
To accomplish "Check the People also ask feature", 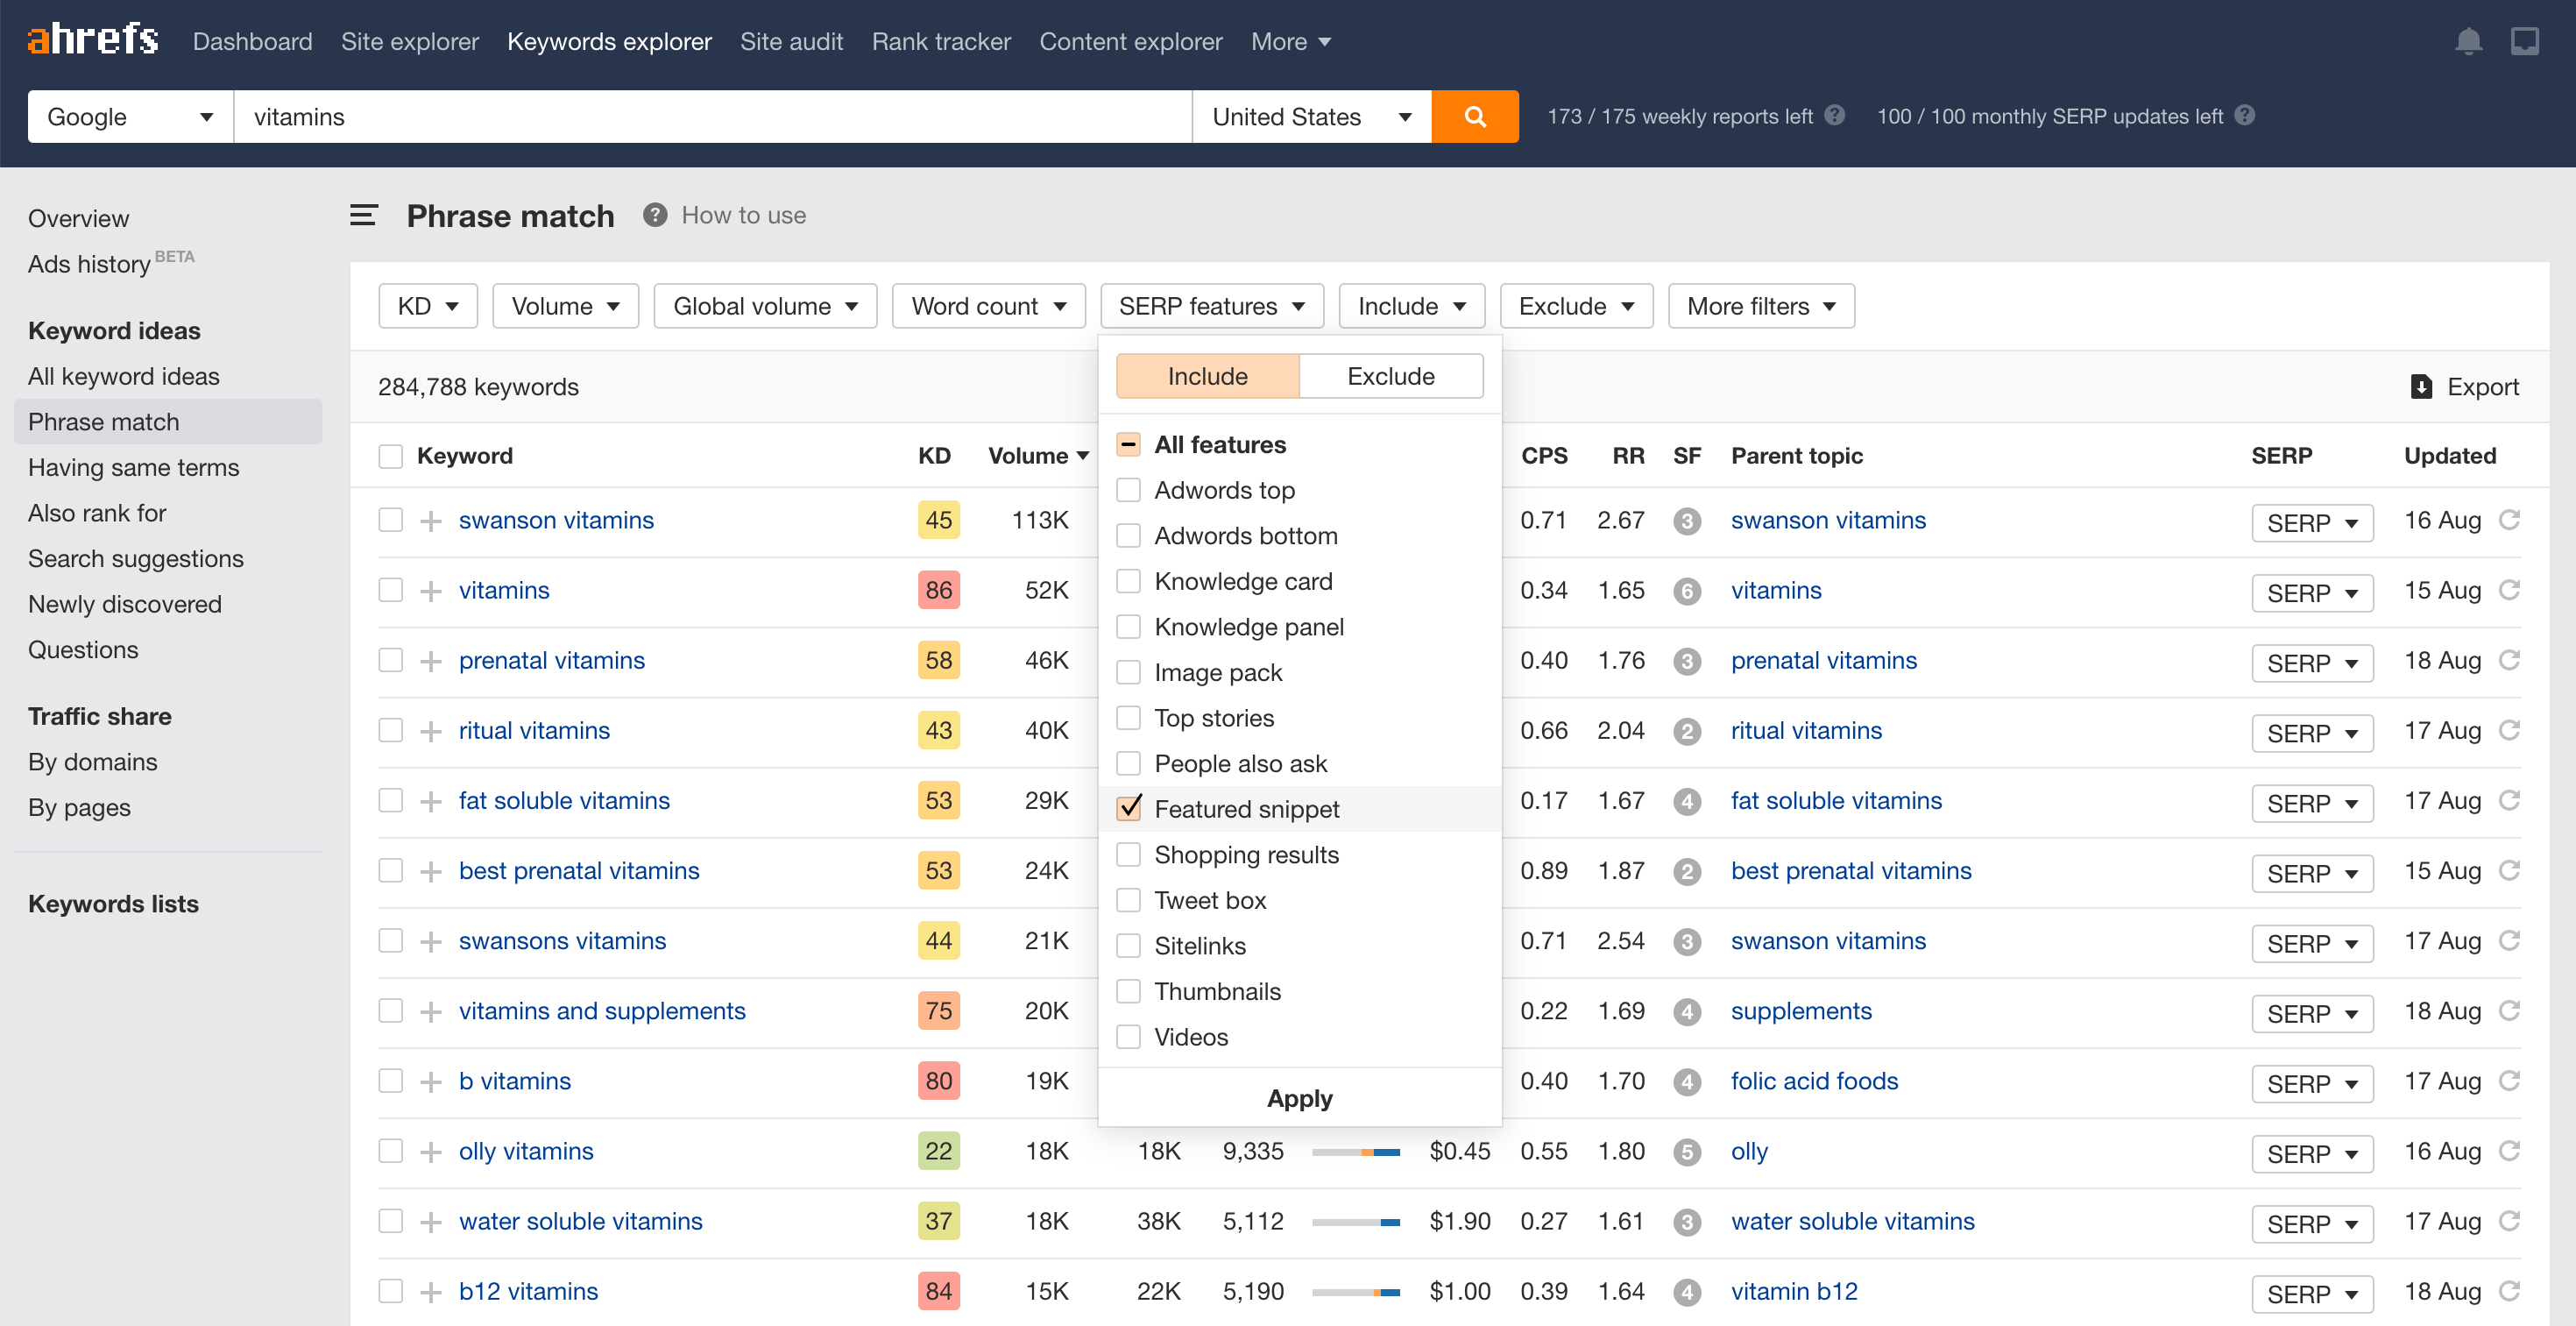I will pos(1128,763).
